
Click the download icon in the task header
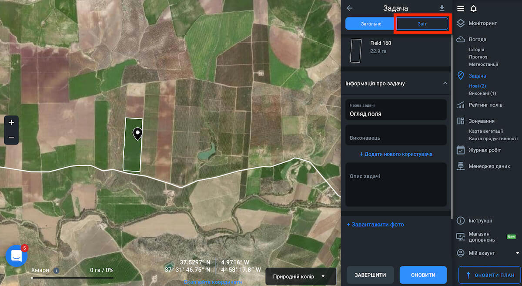coord(442,8)
